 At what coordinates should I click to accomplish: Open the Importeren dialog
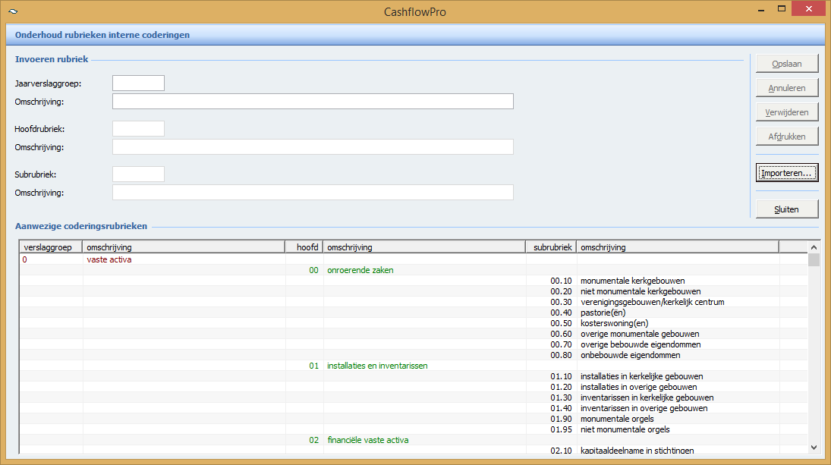click(787, 173)
